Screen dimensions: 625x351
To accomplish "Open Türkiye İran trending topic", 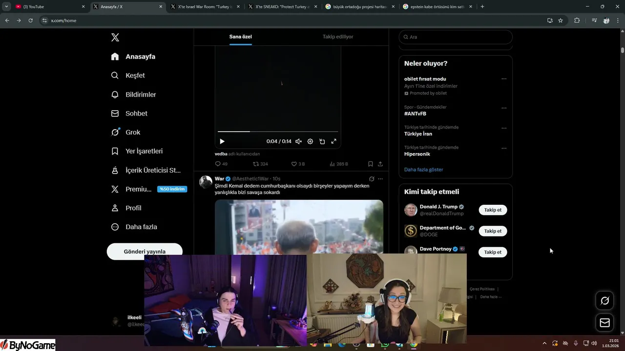I will point(418,134).
